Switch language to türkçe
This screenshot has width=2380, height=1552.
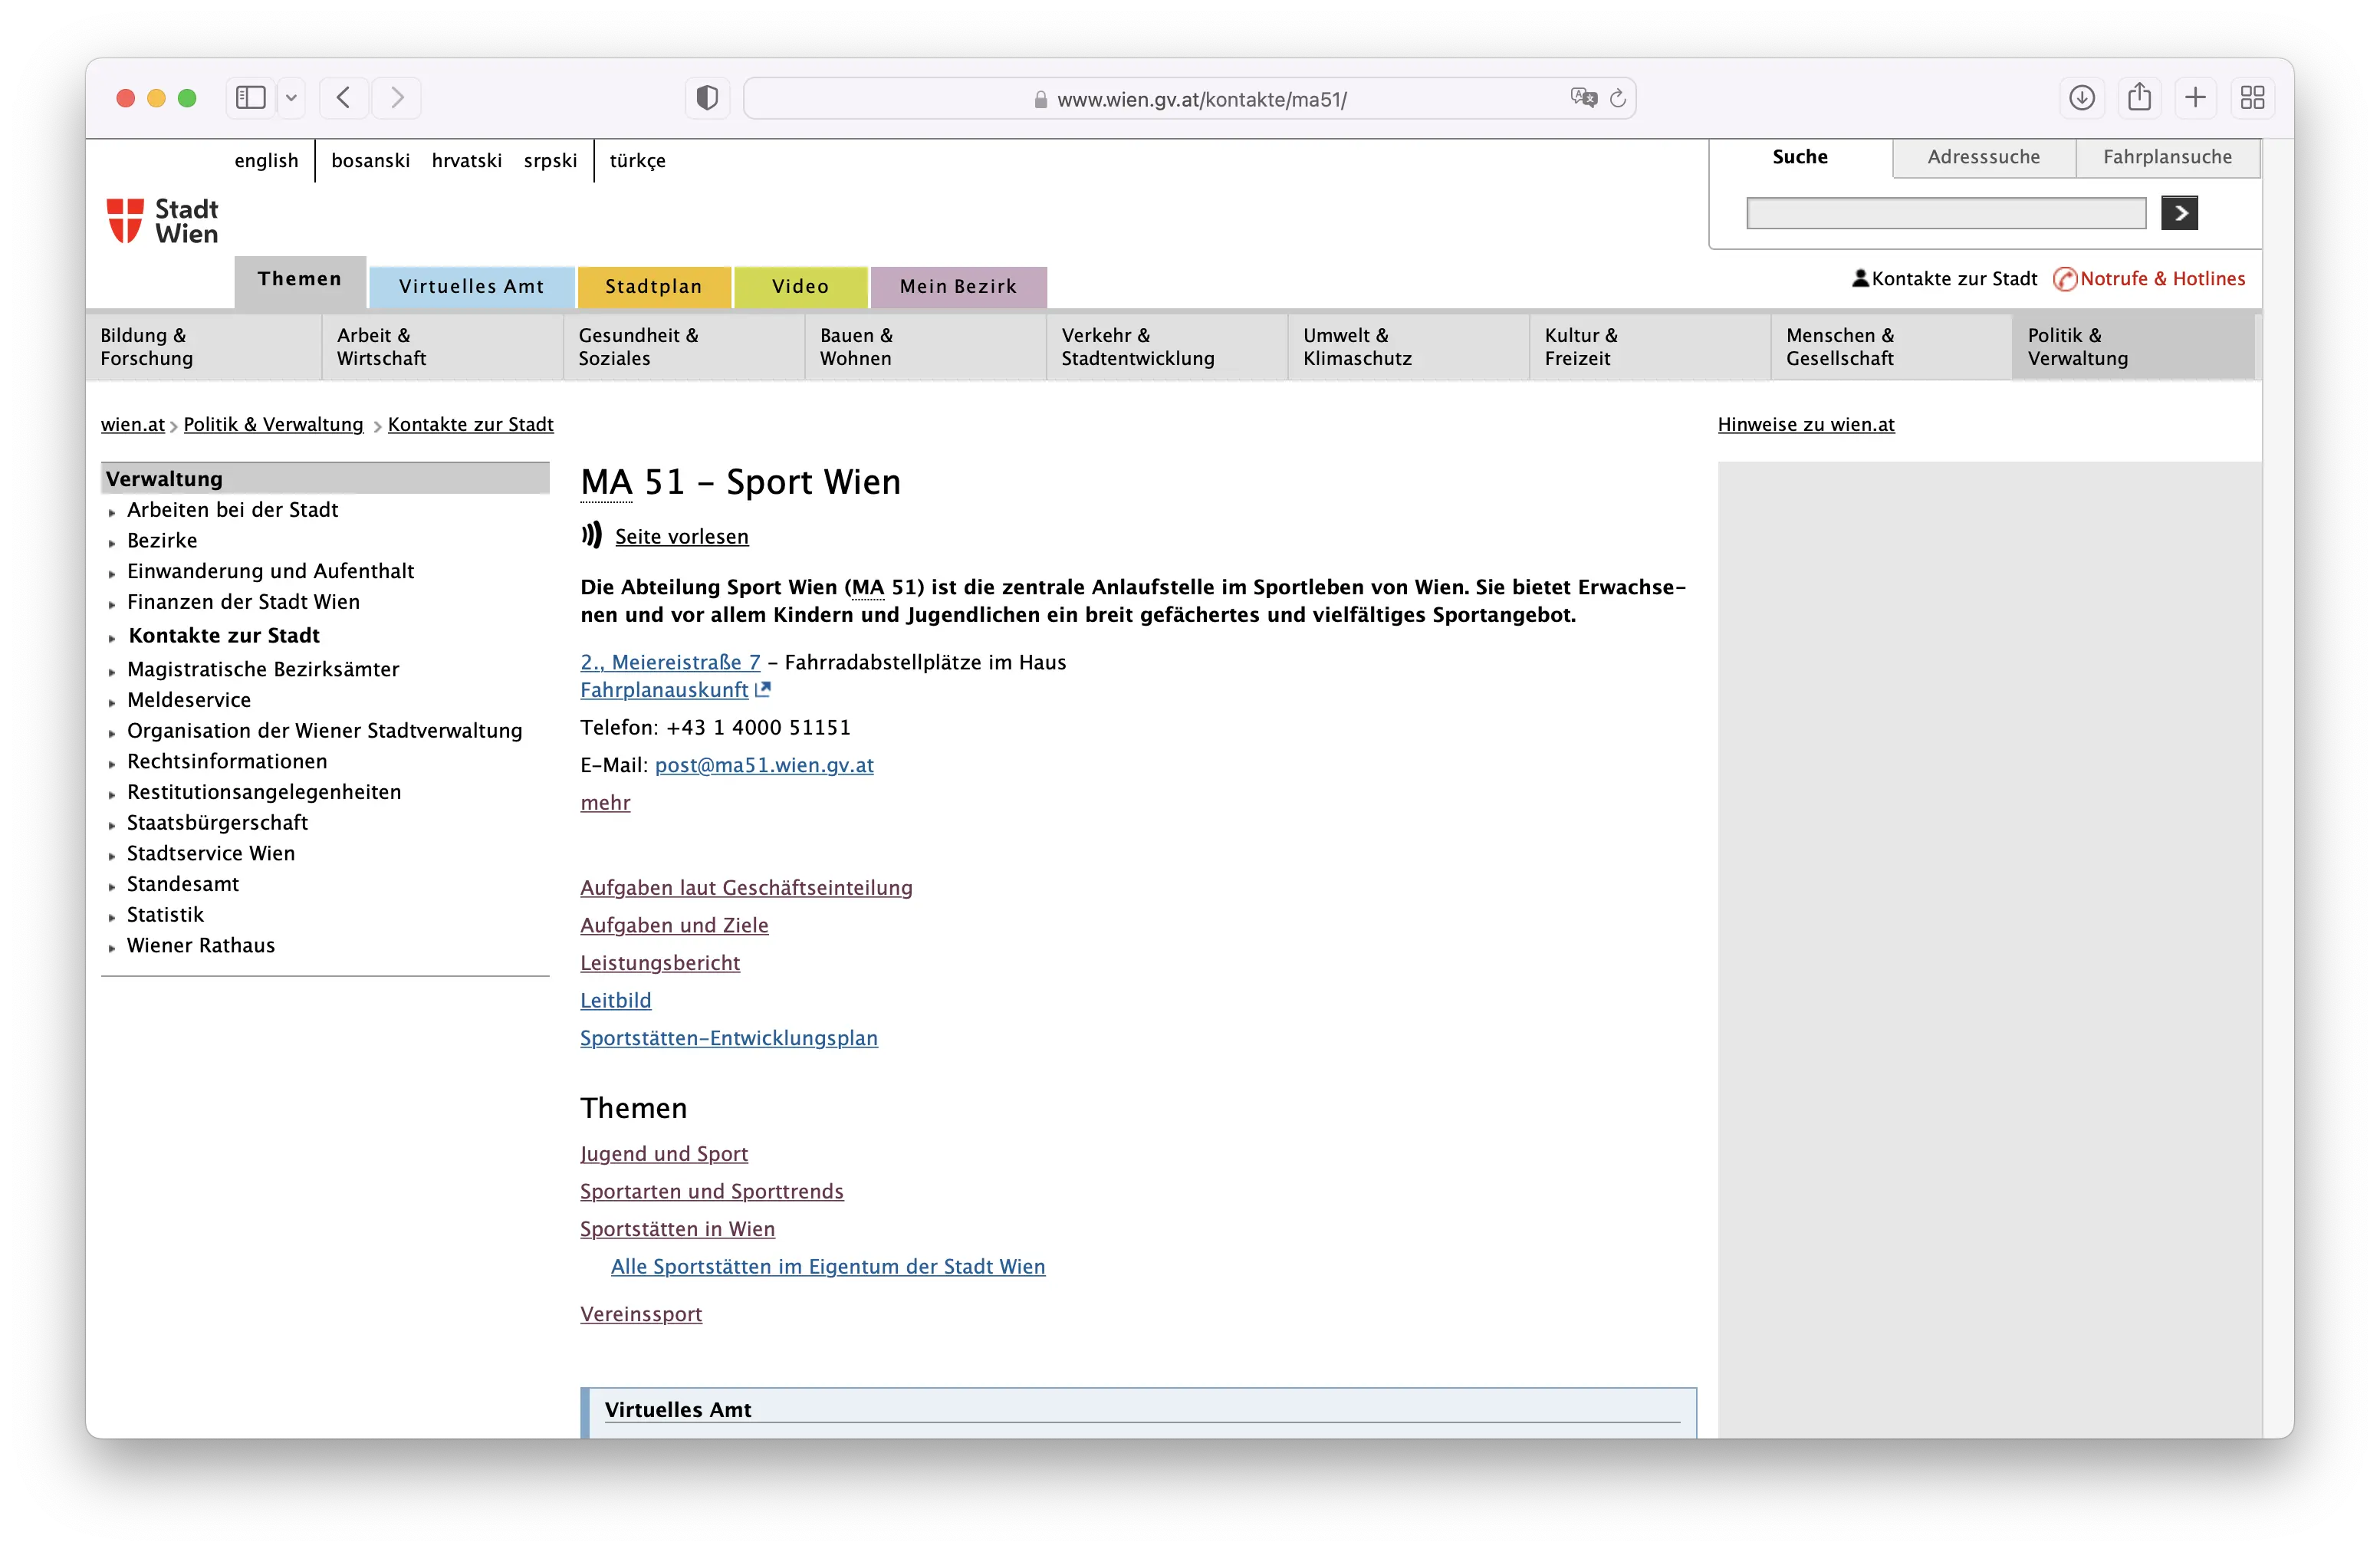[637, 160]
